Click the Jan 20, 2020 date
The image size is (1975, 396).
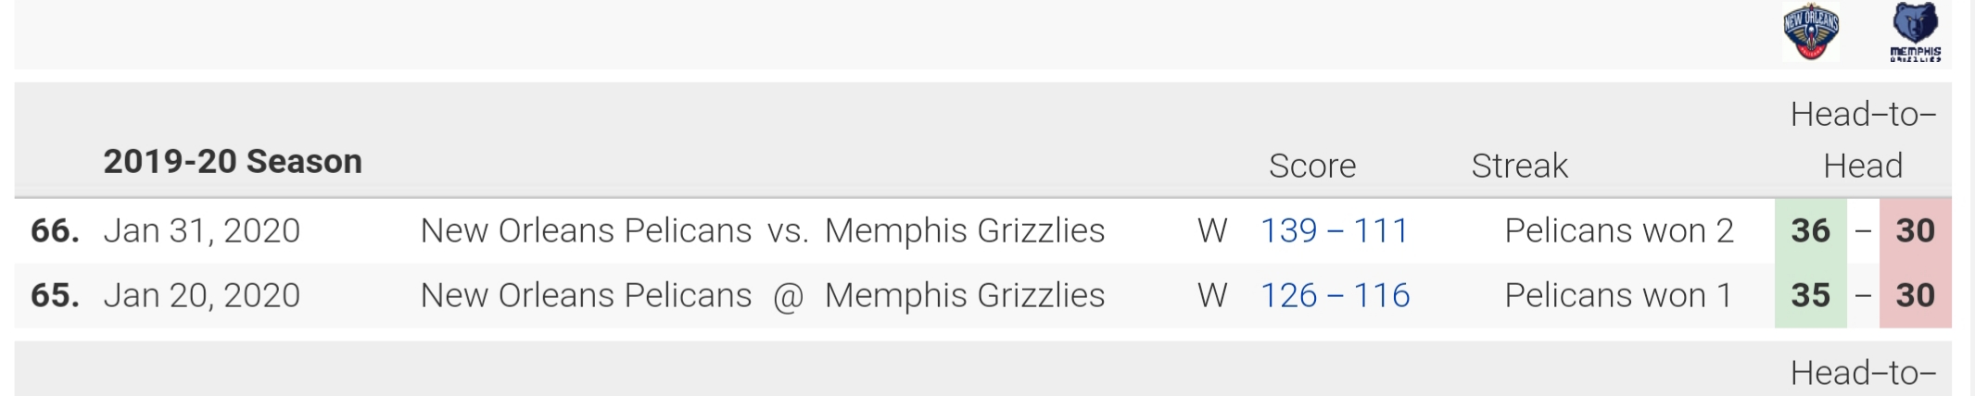pyautogui.click(x=202, y=295)
